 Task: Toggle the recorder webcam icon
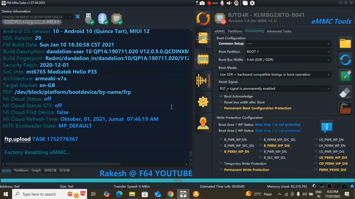point(236,3)
